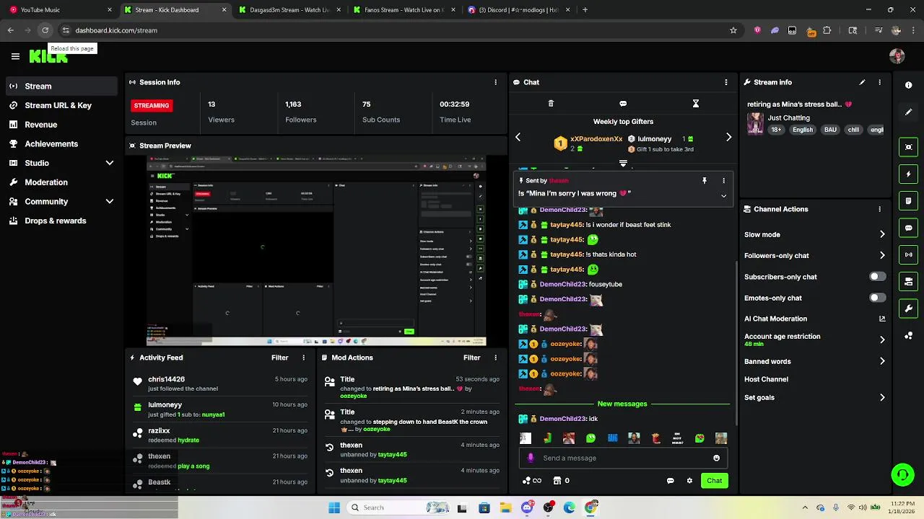Screen dimensions: 924x519
Task: Click the Kick logo
Action: click(48, 56)
